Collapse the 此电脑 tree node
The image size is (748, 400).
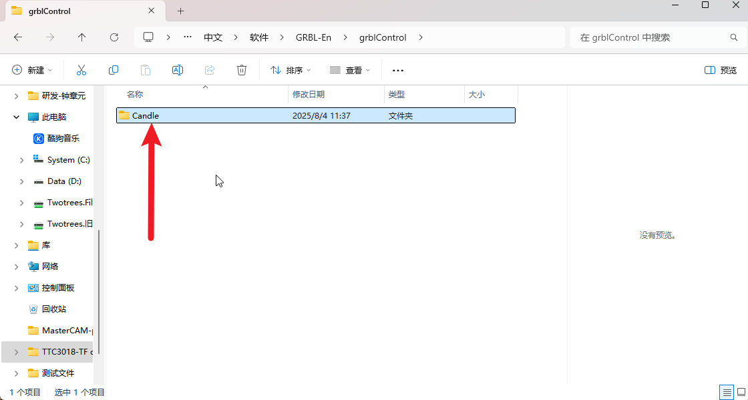tap(17, 117)
